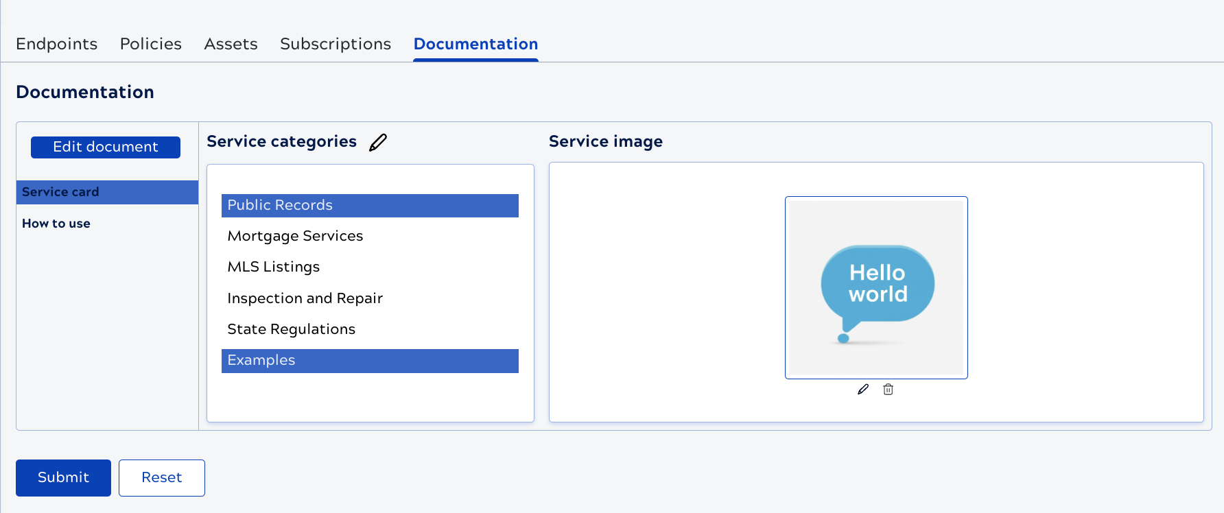This screenshot has height=513, width=1224.
Task: Edit service categories with pencil icon
Action: [378, 142]
